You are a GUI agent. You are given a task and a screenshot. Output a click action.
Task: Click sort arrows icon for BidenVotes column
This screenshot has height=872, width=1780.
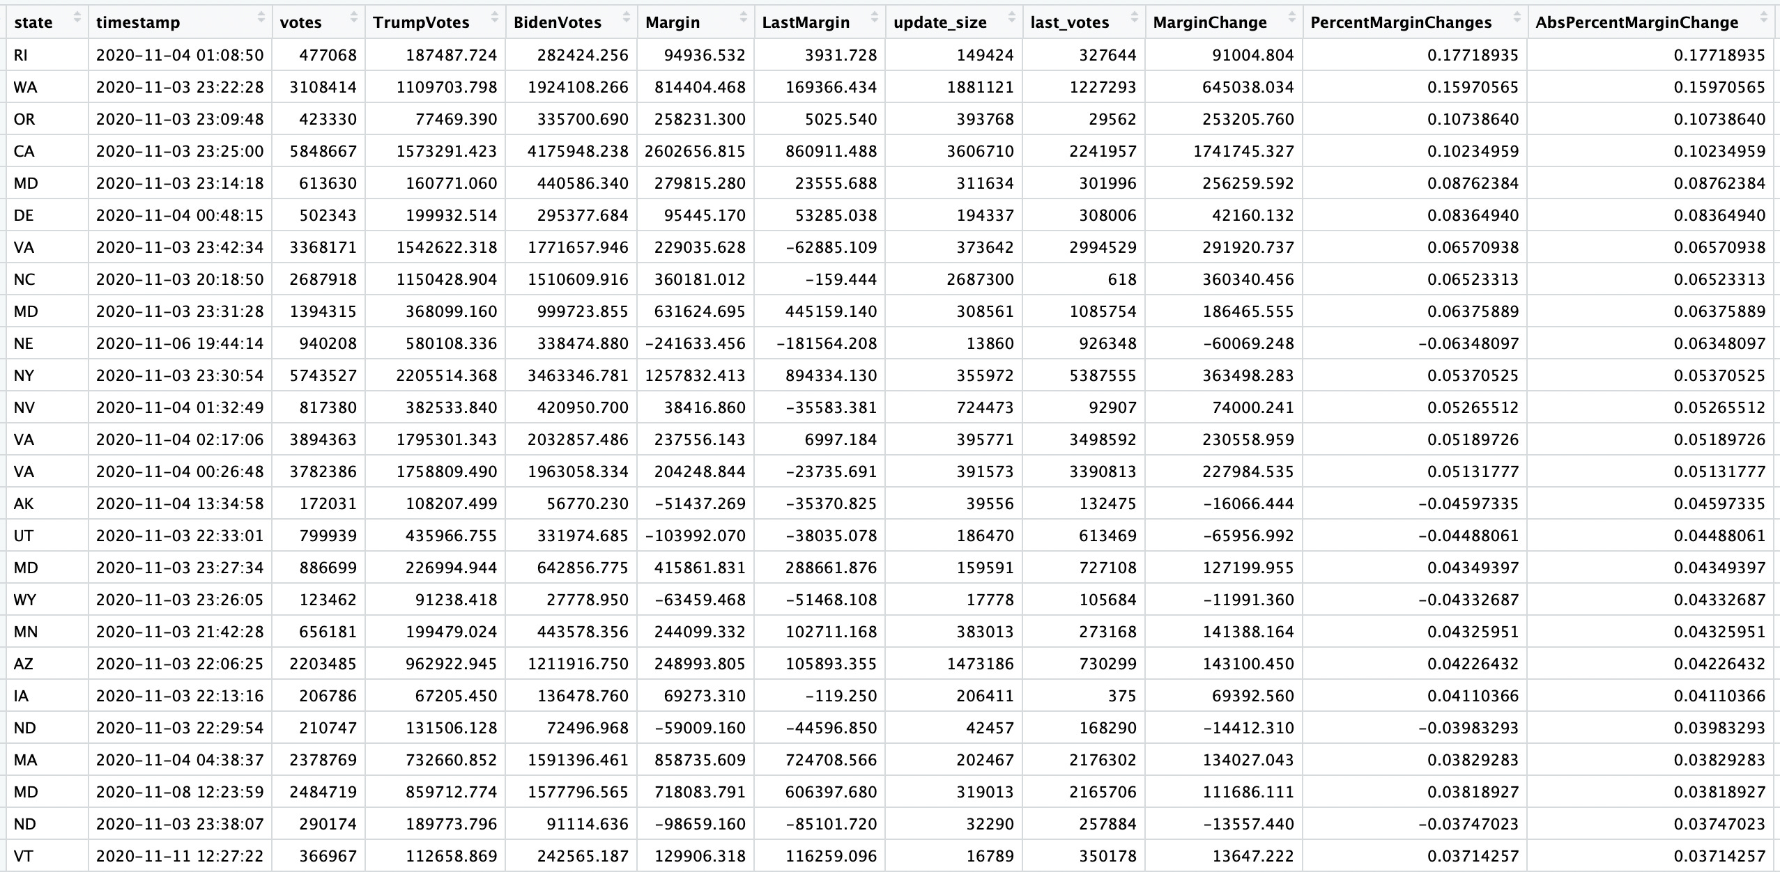pyautogui.click(x=626, y=17)
